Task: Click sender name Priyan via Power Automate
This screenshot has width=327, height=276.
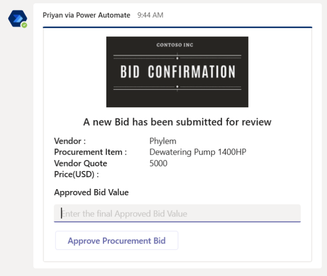Action: tap(86, 15)
